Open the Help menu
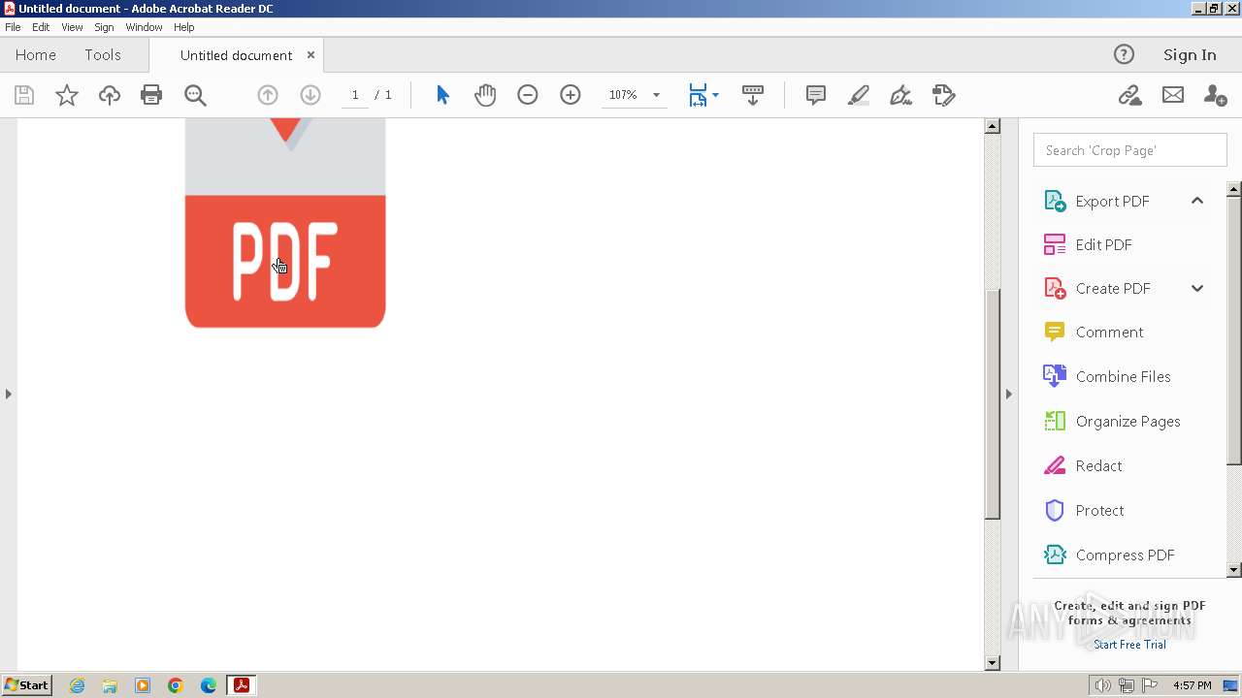Viewport: 1242px width, 698px height. point(184,27)
